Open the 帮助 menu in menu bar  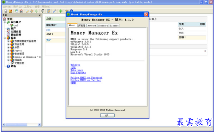[x=46, y=7]
